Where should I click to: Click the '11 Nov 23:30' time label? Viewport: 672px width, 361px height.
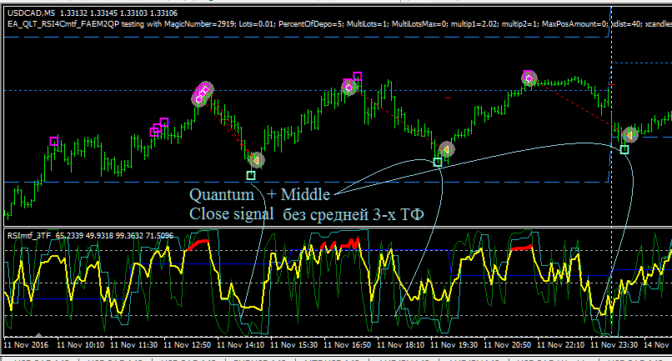614,344
